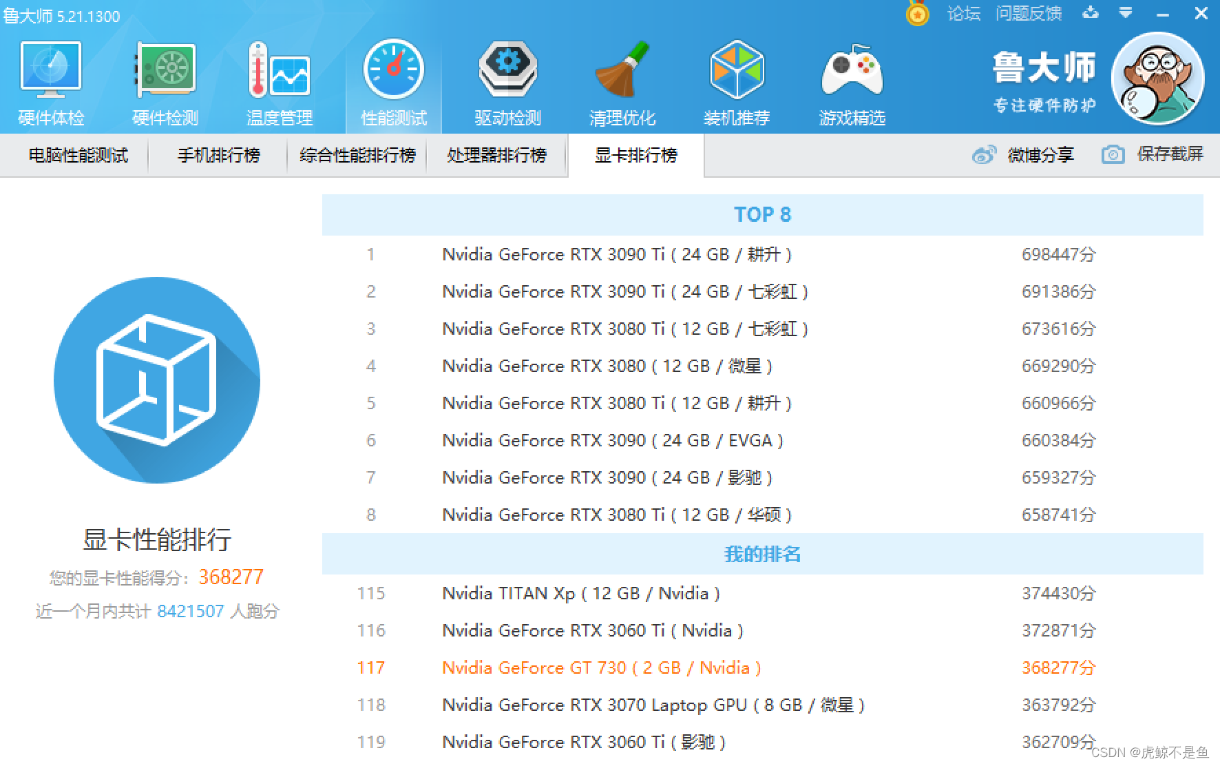Click the 显卡性能排行 heading
1220x766 pixels.
[x=157, y=539]
